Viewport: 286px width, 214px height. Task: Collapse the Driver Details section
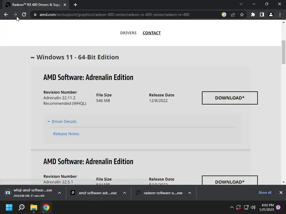(62, 121)
